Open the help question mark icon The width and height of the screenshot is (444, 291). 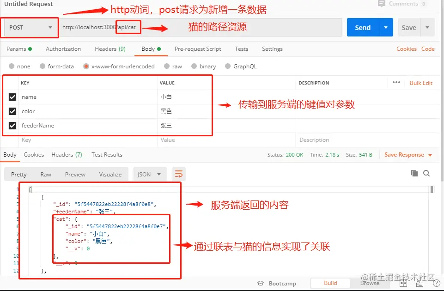point(436,283)
